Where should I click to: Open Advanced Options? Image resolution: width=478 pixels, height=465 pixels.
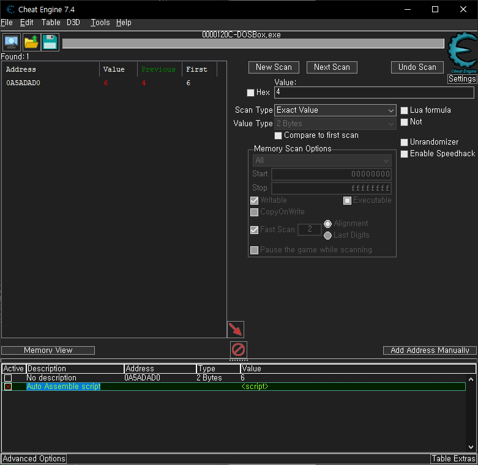click(x=34, y=459)
